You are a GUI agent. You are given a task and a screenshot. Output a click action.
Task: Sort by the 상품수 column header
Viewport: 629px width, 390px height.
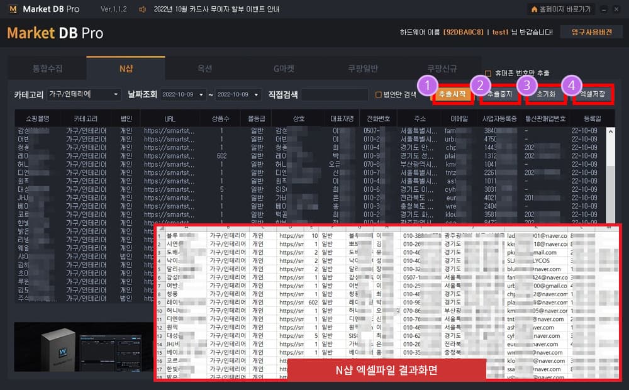click(x=220, y=119)
